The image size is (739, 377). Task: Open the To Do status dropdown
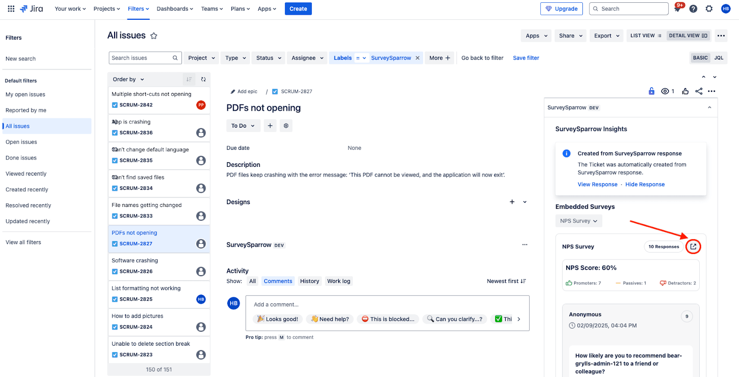[x=243, y=126]
